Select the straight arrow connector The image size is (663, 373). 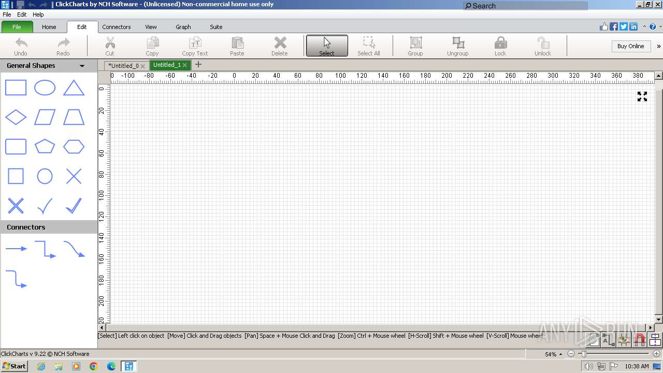16,249
